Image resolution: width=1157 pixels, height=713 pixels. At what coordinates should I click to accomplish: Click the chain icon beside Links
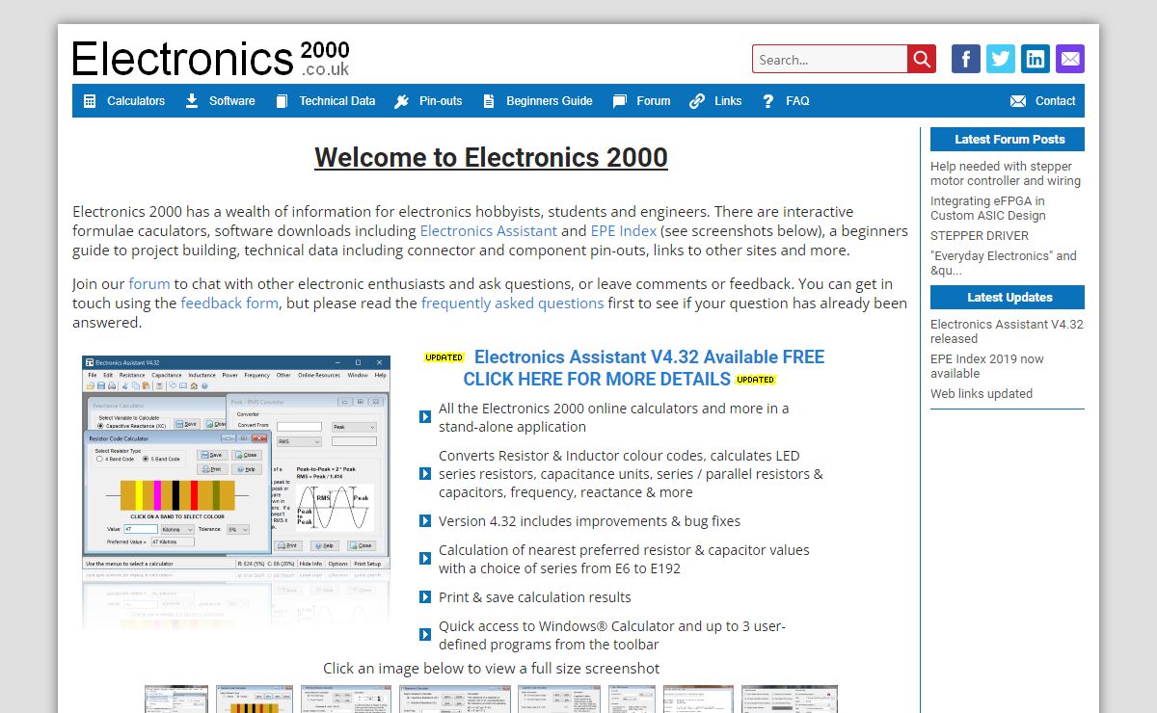(x=697, y=101)
